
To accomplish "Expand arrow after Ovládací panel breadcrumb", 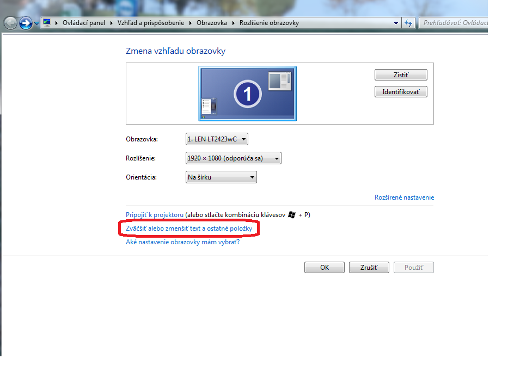I will [112, 23].
